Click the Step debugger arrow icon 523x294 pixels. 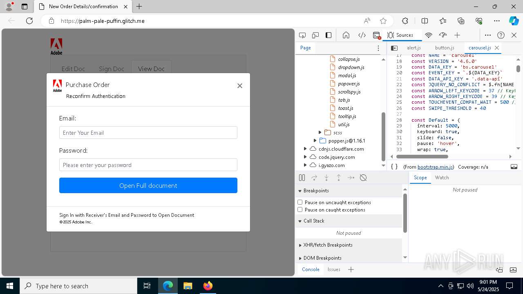point(351,178)
